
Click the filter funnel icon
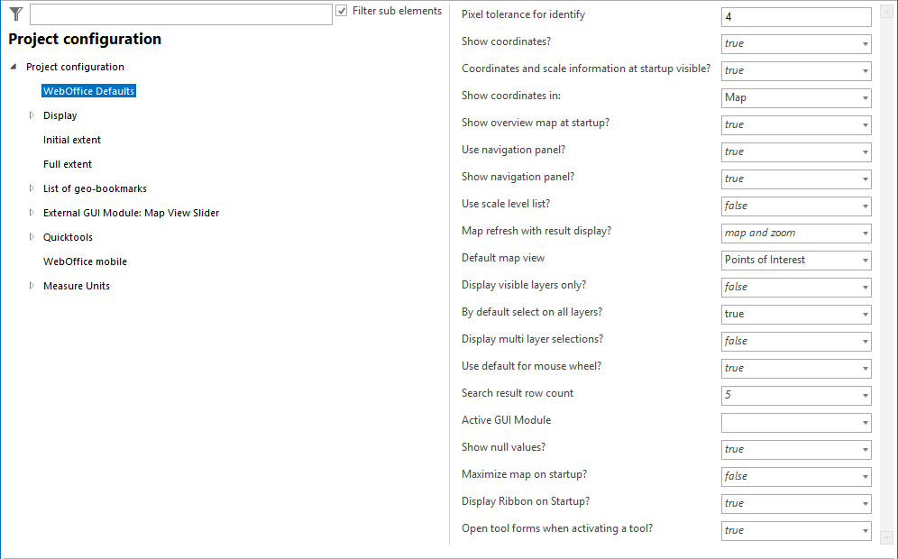pos(15,14)
